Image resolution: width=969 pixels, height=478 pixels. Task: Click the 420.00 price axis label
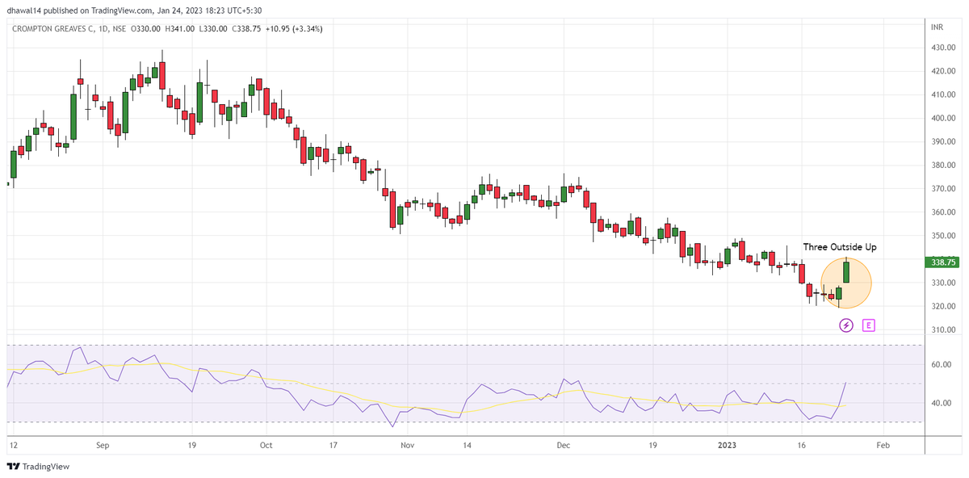click(x=942, y=71)
